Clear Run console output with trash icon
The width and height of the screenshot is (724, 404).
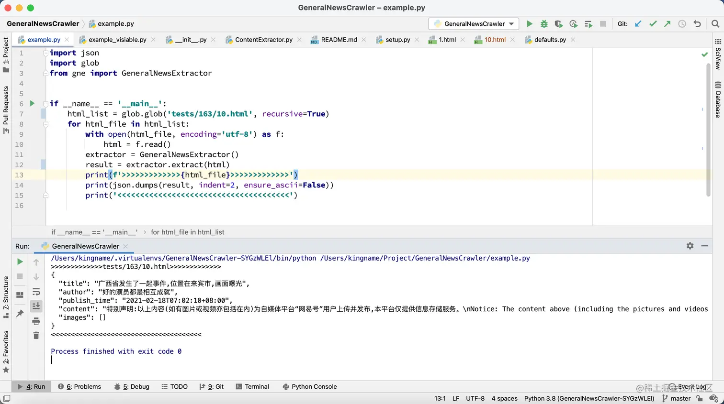coord(36,336)
